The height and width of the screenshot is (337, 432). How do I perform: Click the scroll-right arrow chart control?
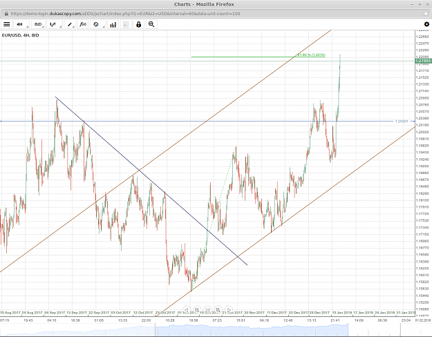click(229, 310)
